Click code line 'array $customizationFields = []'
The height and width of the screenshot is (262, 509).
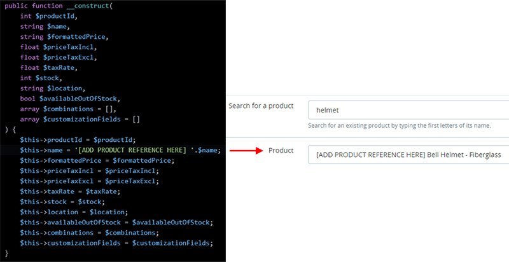(x=80, y=120)
